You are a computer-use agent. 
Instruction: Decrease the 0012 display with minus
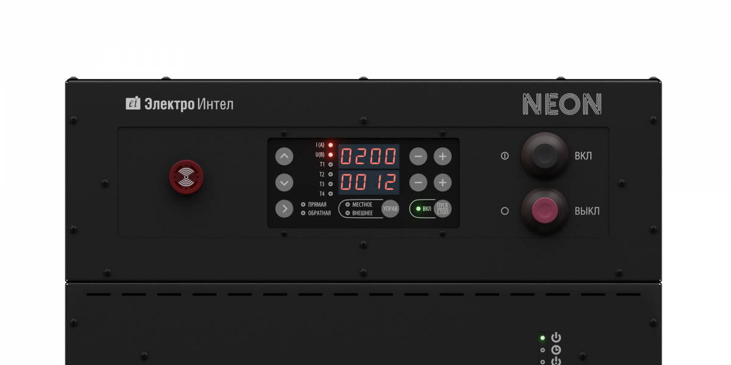tap(418, 182)
